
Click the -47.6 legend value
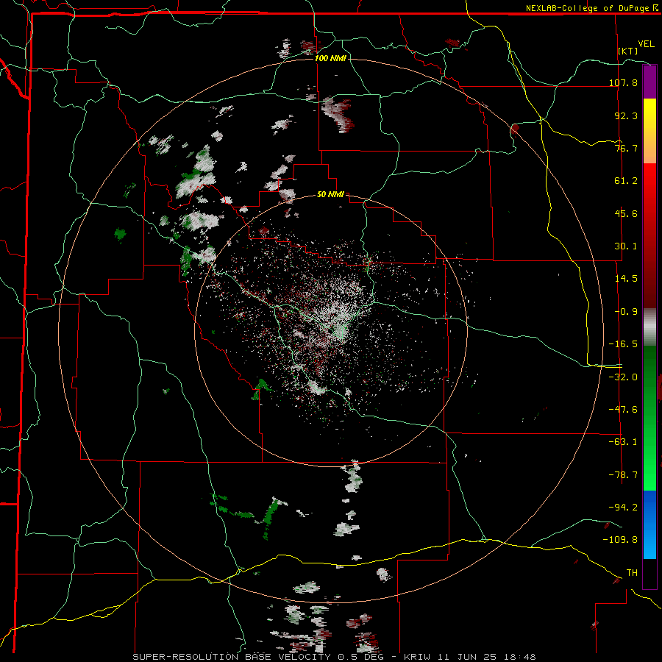[x=623, y=410]
